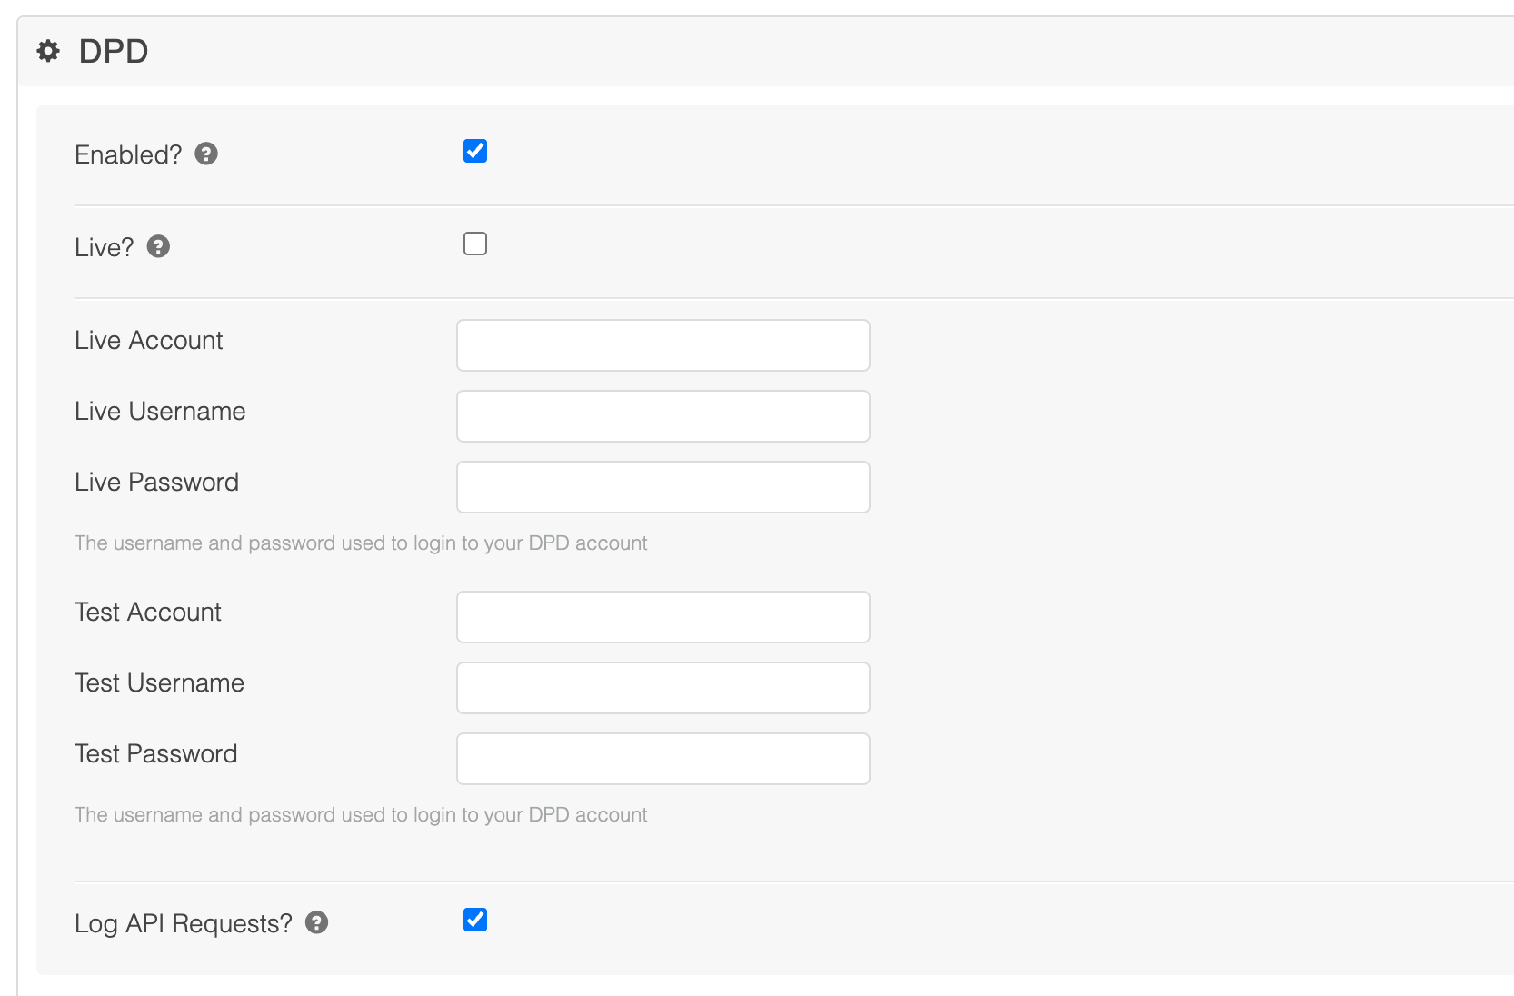The height and width of the screenshot is (996, 1514).
Task: Focus the Live Username input field
Action: click(663, 416)
